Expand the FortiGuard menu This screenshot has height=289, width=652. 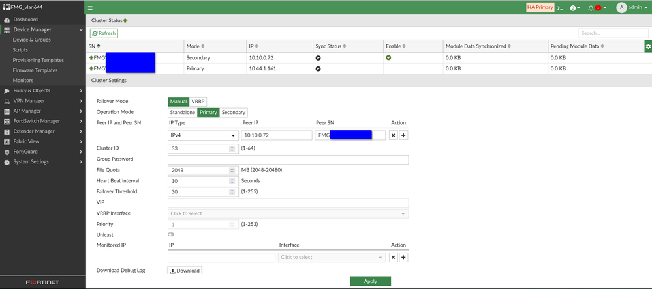(81, 152)
